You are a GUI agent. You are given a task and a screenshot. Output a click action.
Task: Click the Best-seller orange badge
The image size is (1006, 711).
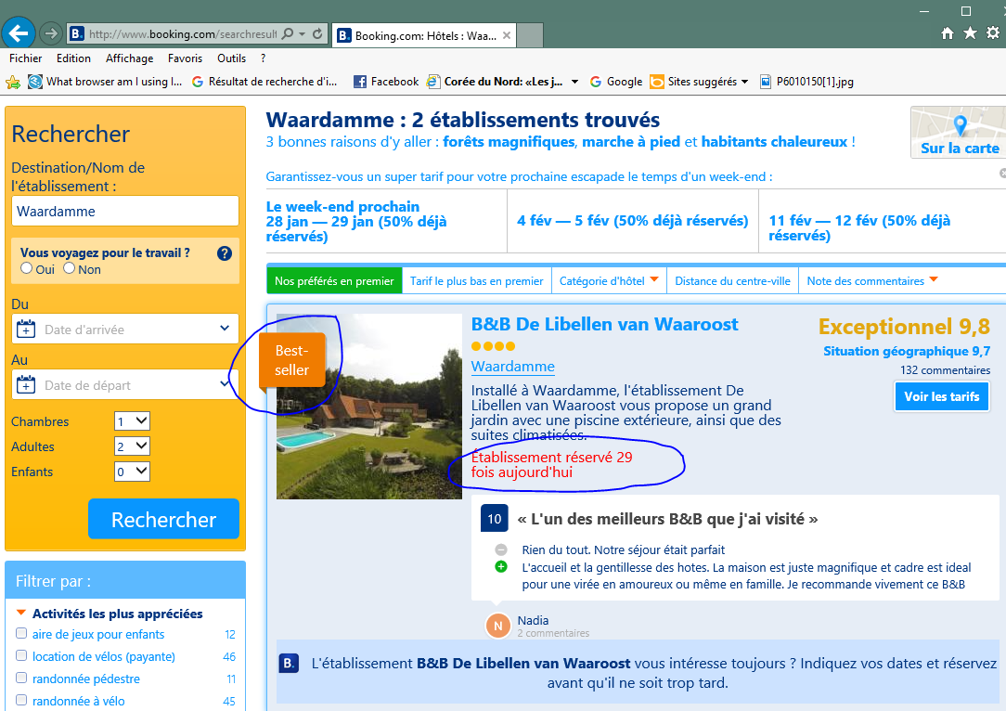coord(292,361)
